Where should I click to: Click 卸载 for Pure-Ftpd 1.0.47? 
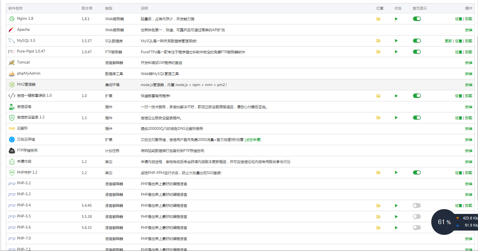point(469,52)
